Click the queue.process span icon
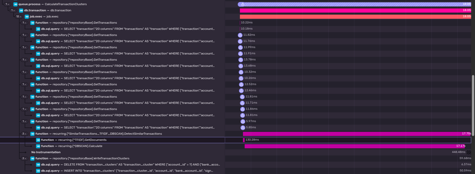 click(x=15, y=4)
